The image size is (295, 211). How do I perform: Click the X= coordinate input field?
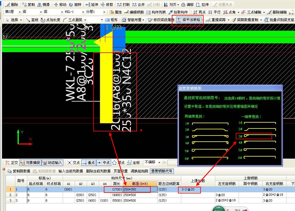(x=173, y=162)
